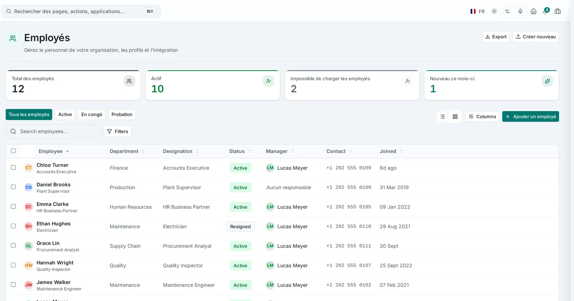Open the Columns settings button

tap(482, 116)
